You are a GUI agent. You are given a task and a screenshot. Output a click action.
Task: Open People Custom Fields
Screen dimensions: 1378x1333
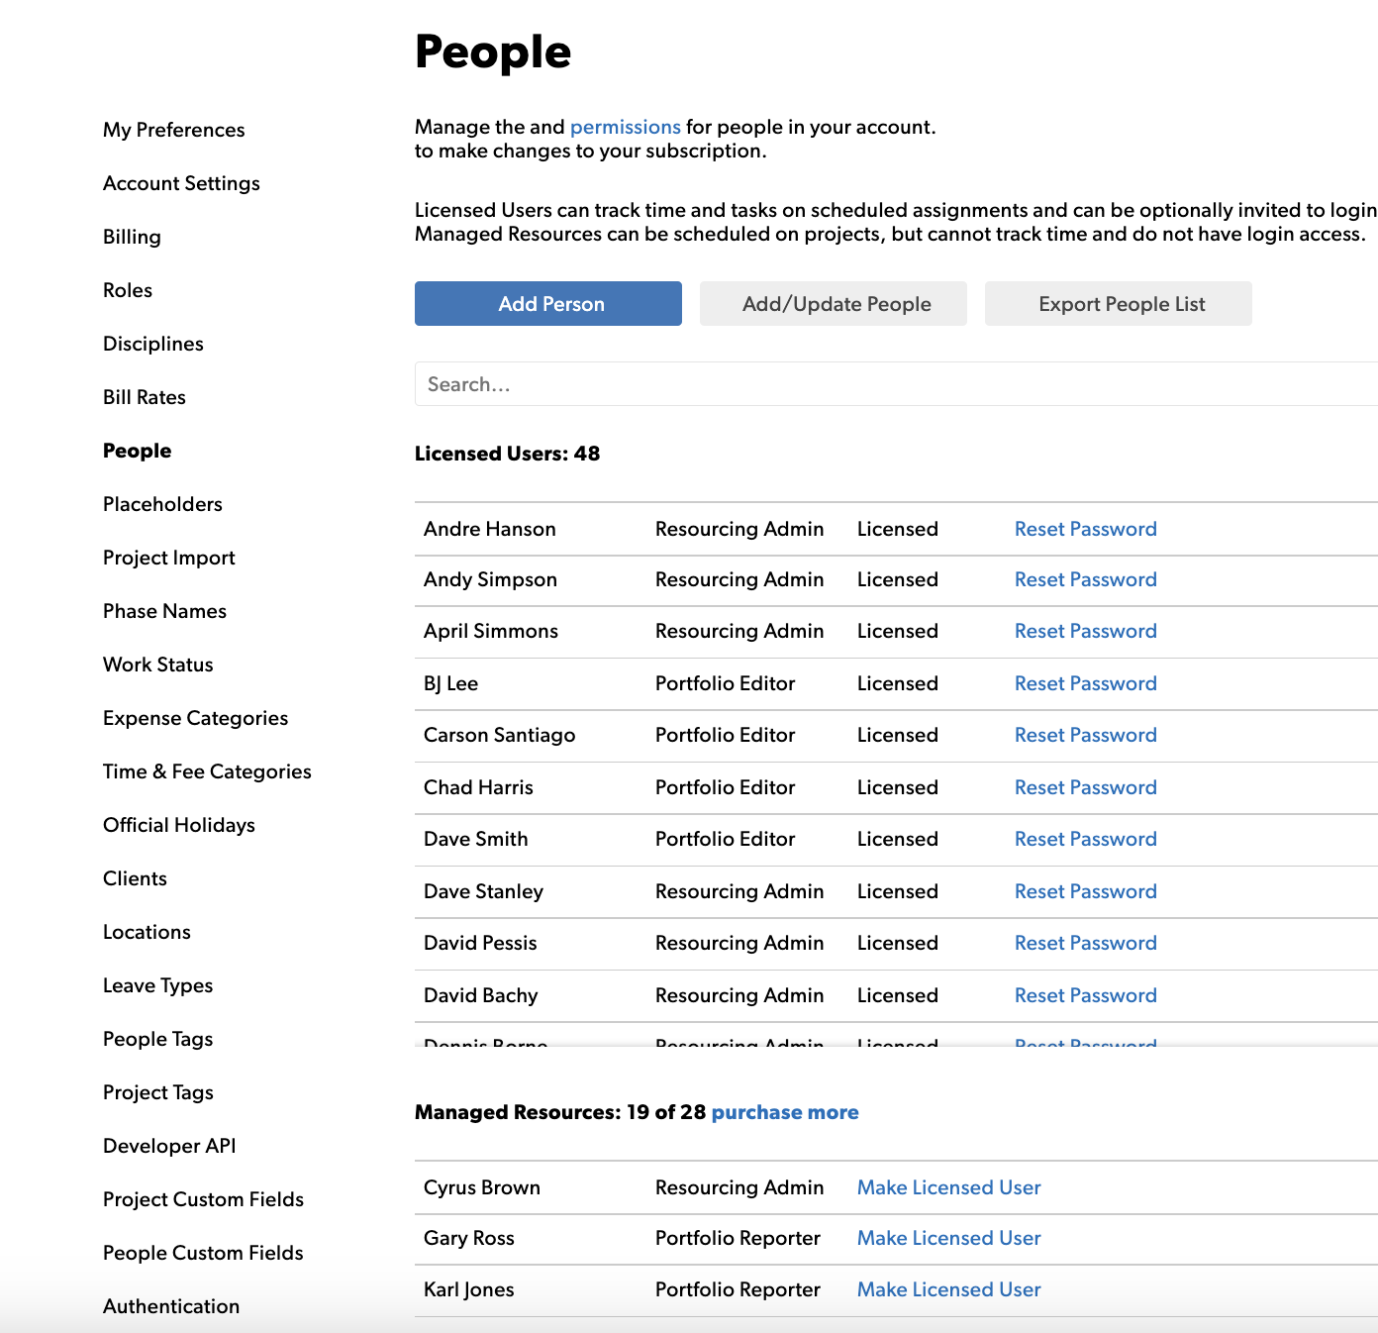point(203,1253)
